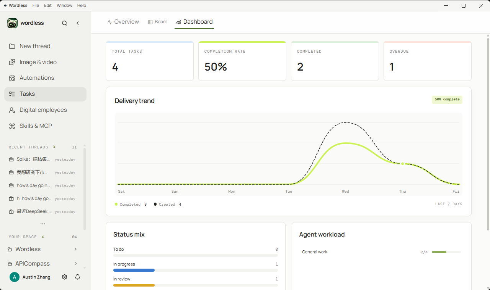
Task: Click the New thread folder icon
Action: [x=12, y=46]
